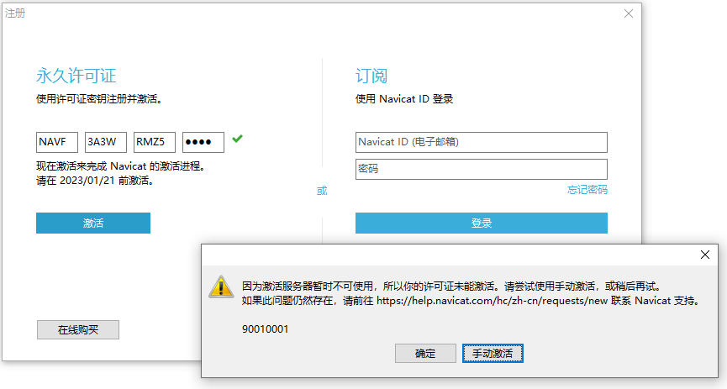The image size is (727, 389).
Task: Confirm the error dialog with 确定
Action: (x=425, y=354)
